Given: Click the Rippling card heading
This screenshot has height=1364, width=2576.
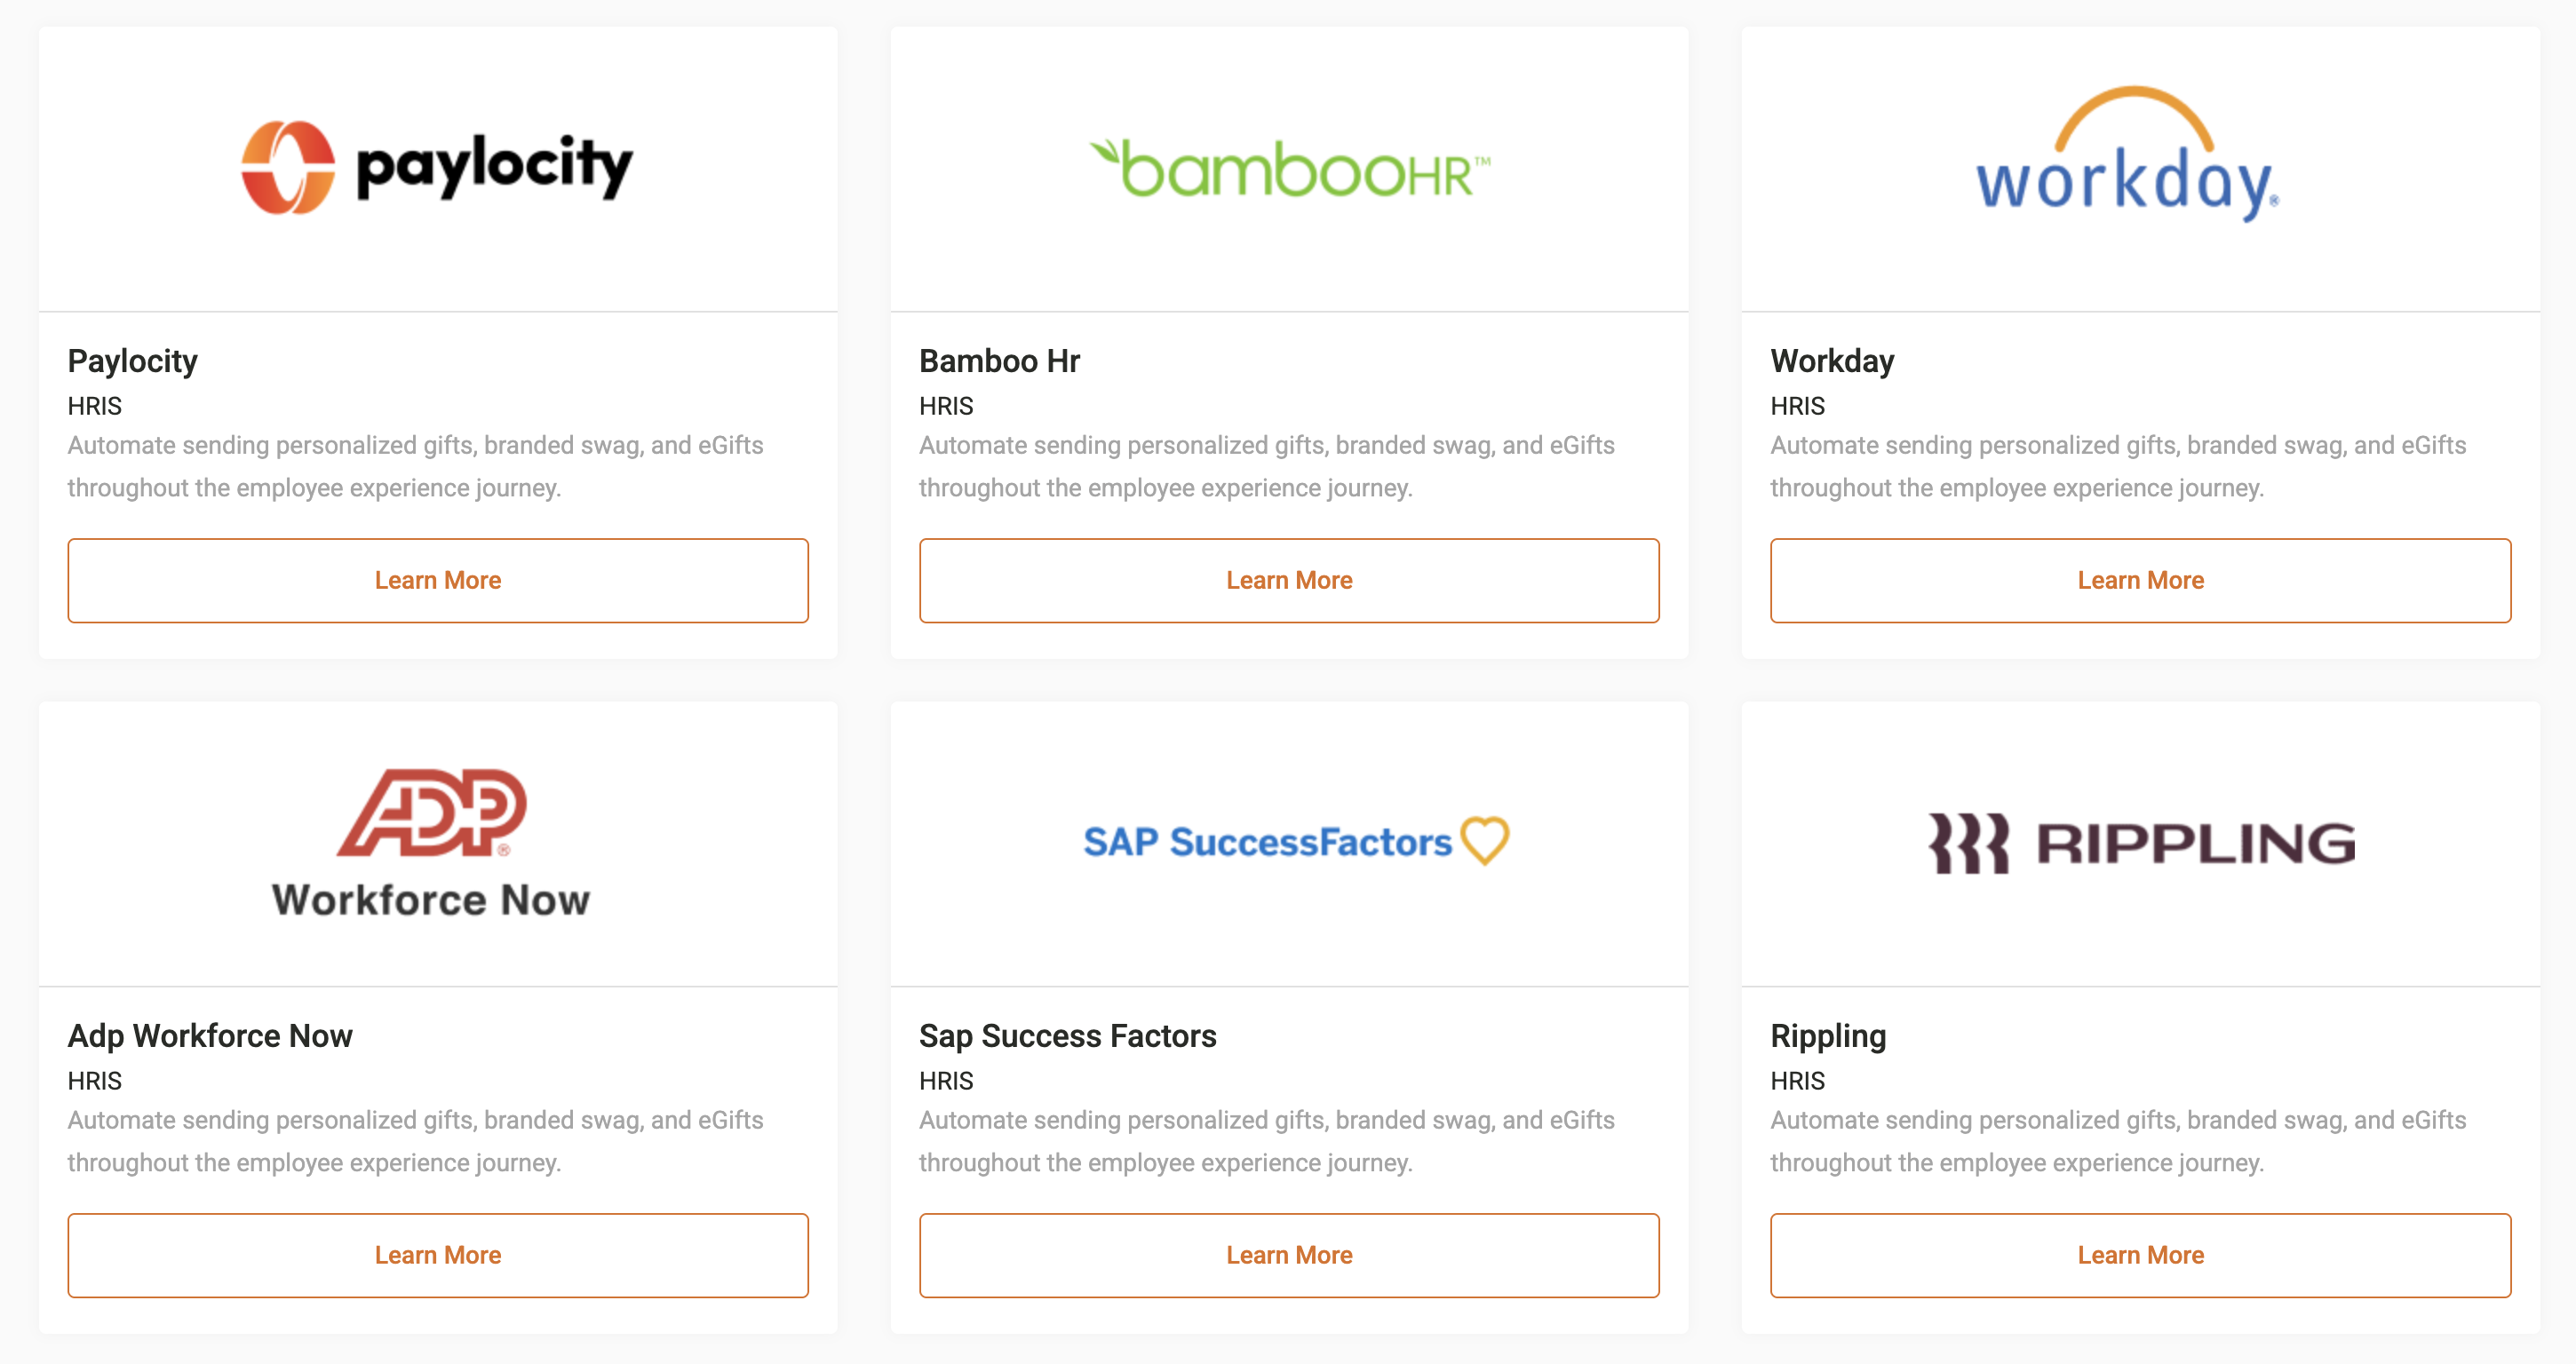Looking at the screenshot, I should (x=1828, y=1036).
